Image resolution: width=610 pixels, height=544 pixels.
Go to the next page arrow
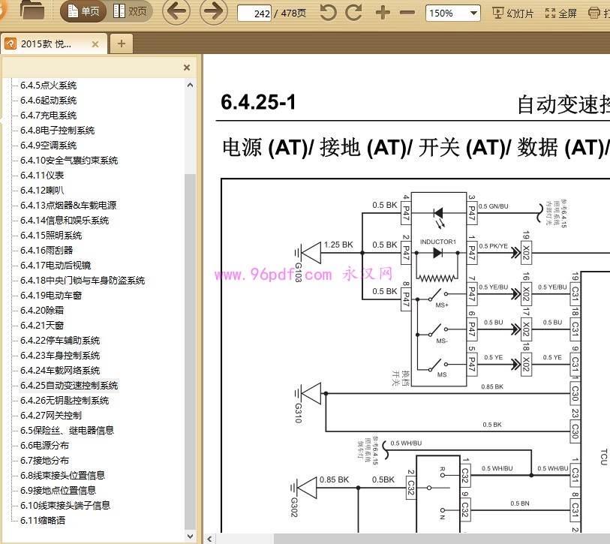tap(214, 12)
